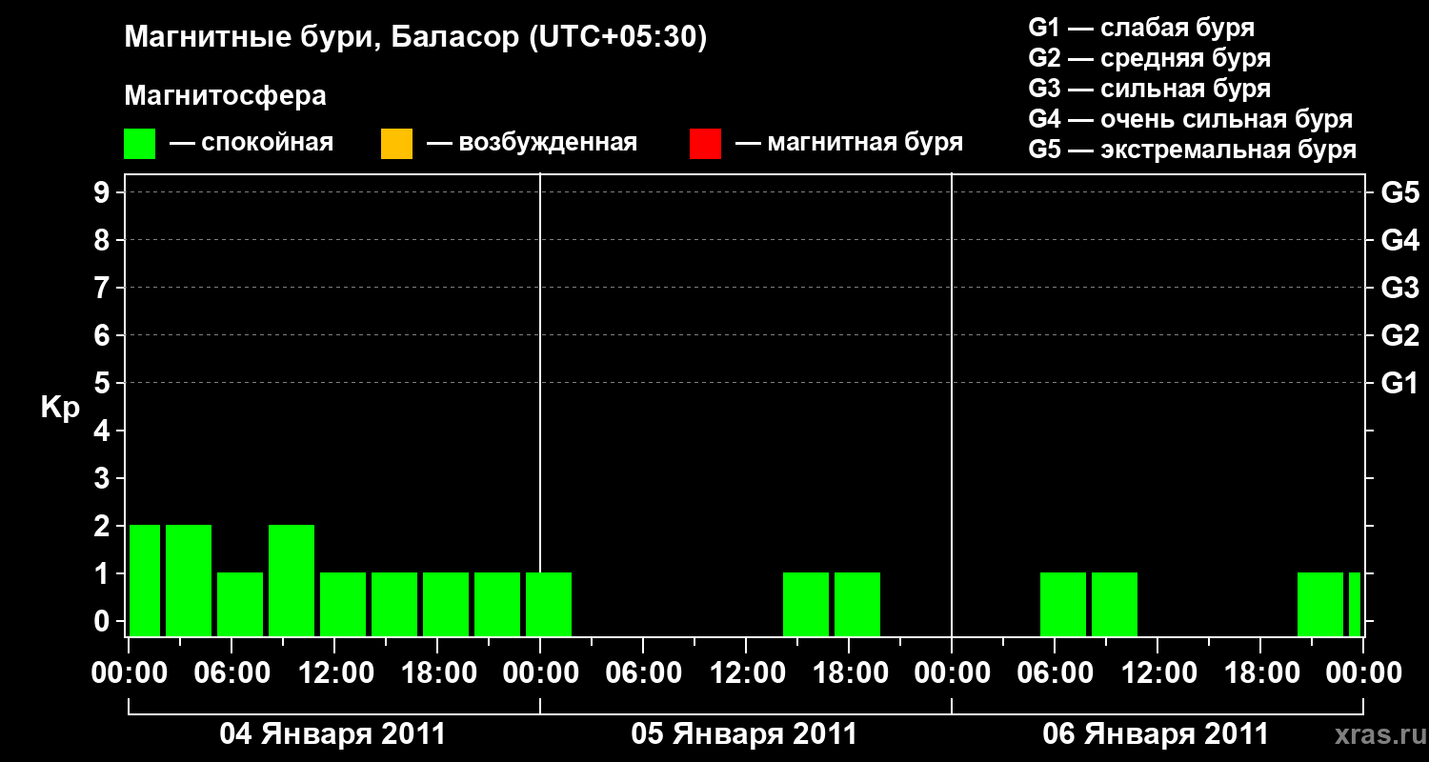Select the title 'Магнитные бури, Баласор (UTC+05:30)'
This screenshot has height=762, width=1429.
pyautogui.click(x=416, y=38)
